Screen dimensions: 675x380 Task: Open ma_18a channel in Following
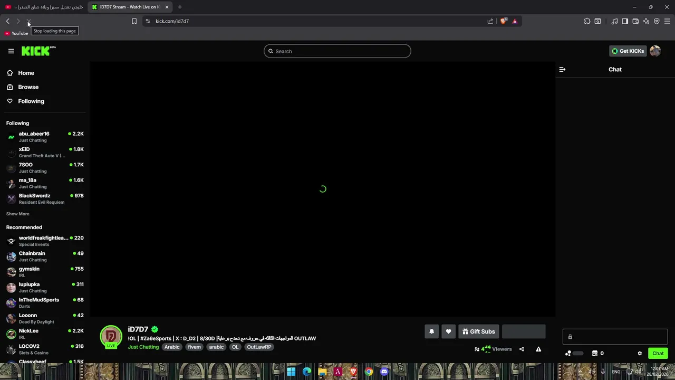tap(45, 183)
